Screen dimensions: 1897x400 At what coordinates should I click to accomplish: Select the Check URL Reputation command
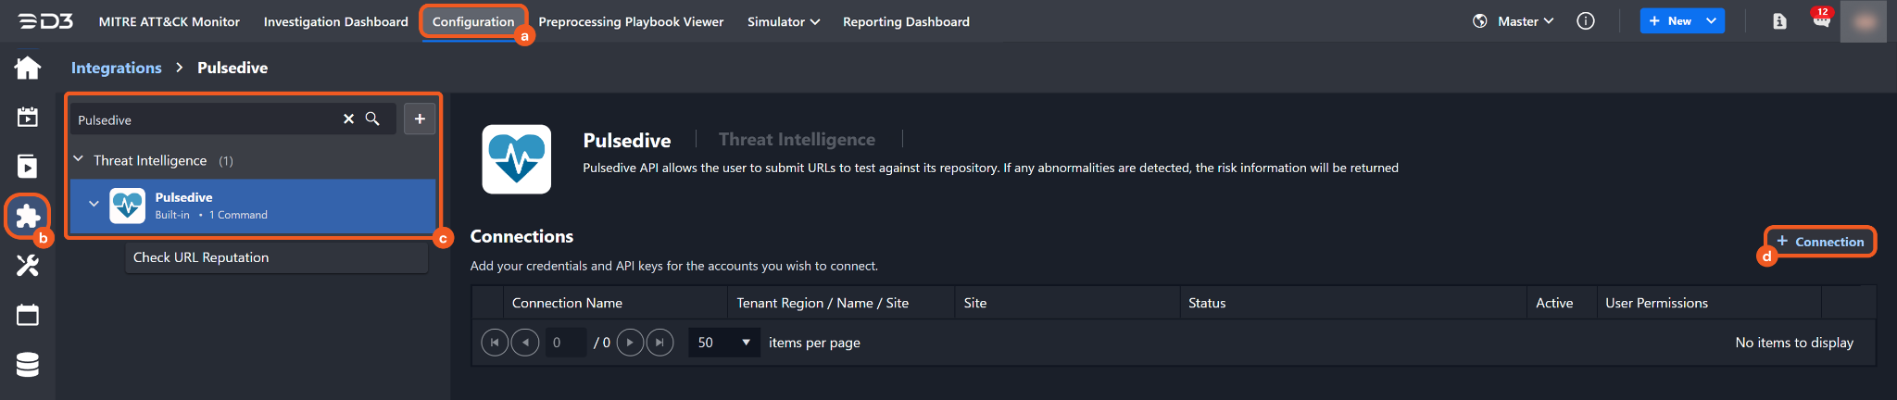pyautogui.click(x=201, y=257)
